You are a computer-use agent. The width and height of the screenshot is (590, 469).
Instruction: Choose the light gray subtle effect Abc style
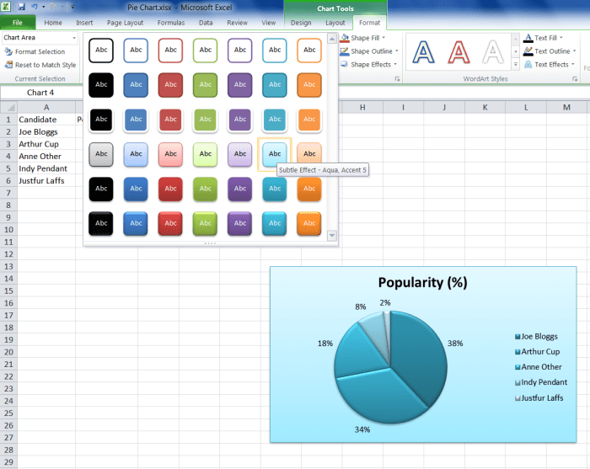click(x=101, y=154)
